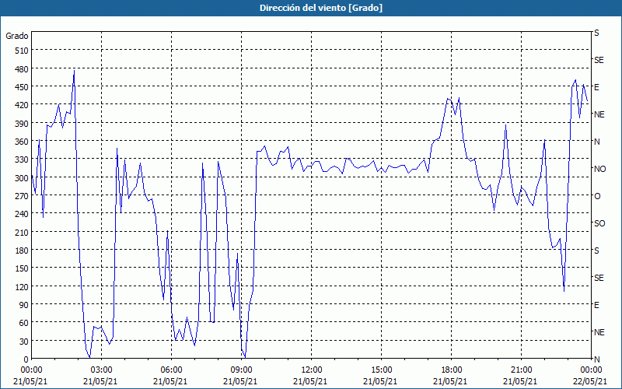Click the chart title Dirección del viento [Grado]
Screen dimensions: 622x389
pyautogui.click(x=321, y=8)
